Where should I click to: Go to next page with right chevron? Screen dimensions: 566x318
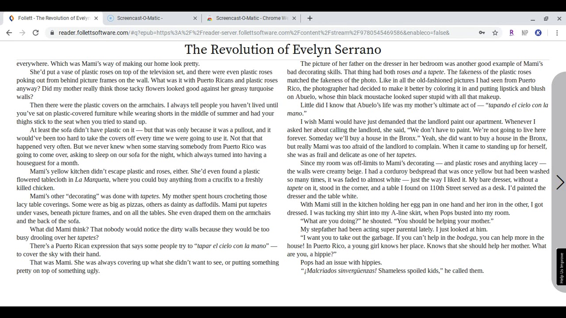pyautogui.click(x=560, y=182)
